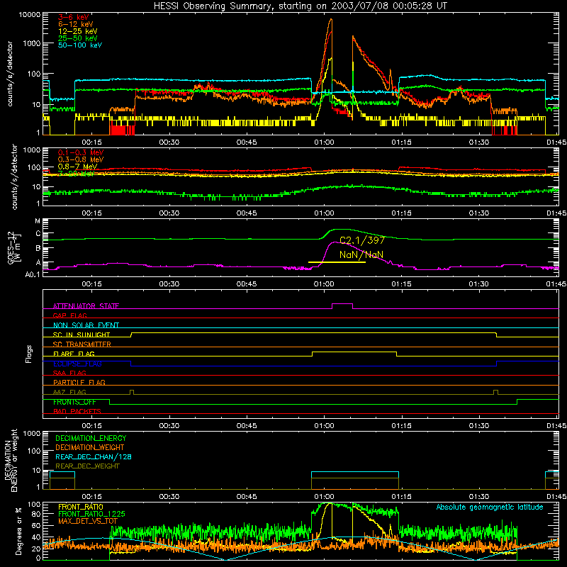The image size is (567, 567).
Task: Click the 'GOES-12' y-axis label
Action: tap(11, 247)
